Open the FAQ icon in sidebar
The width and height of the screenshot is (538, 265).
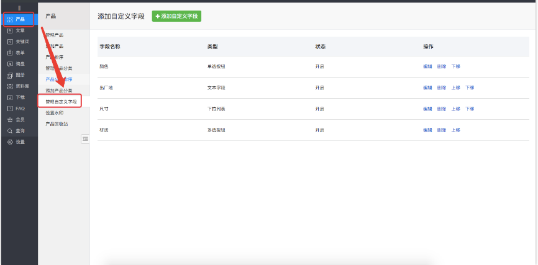coord(10,109)
